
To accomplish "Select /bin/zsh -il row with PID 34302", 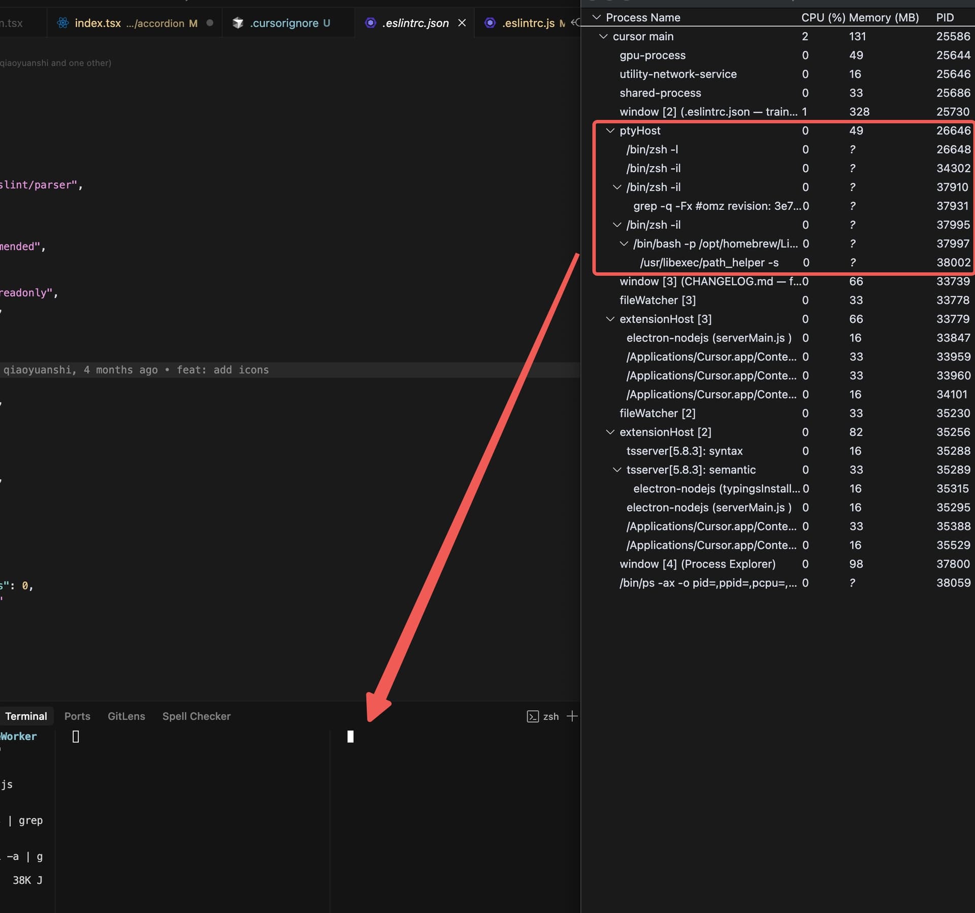I will click(x=778, y=168).
